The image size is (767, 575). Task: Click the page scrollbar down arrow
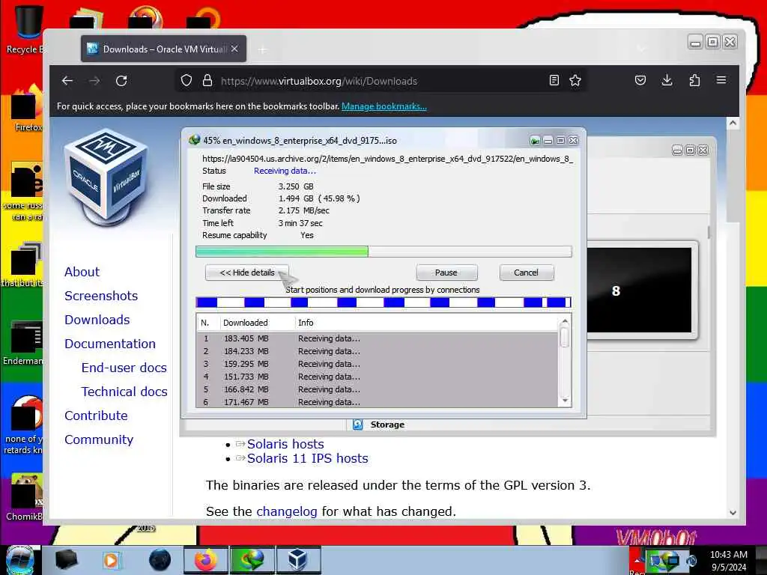(733, 512)
